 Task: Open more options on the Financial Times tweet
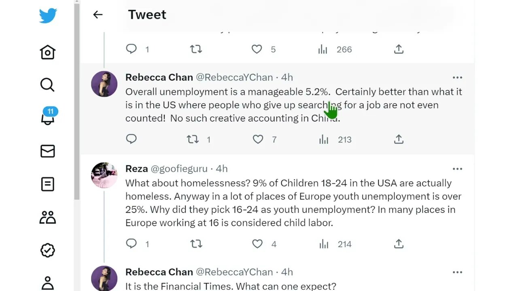click(x=457, y=272)
